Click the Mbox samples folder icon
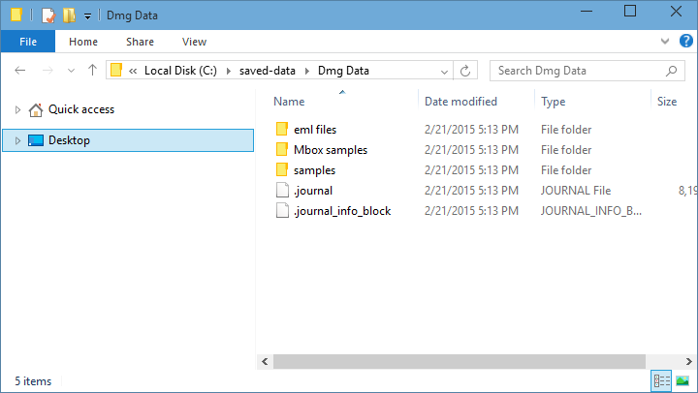The image size is (698, 393). (x=282, y=149)
